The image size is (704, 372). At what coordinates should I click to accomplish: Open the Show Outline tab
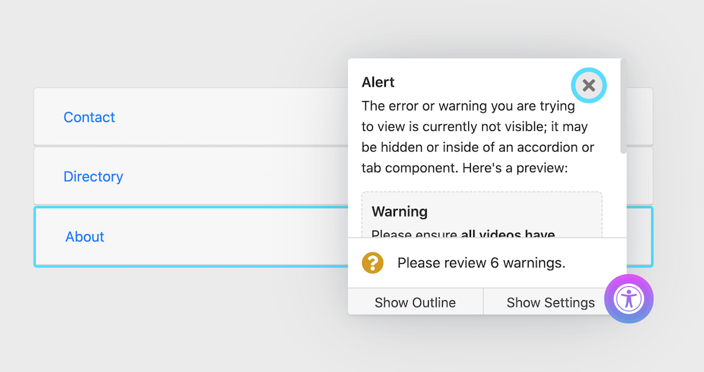pos(415,302)
